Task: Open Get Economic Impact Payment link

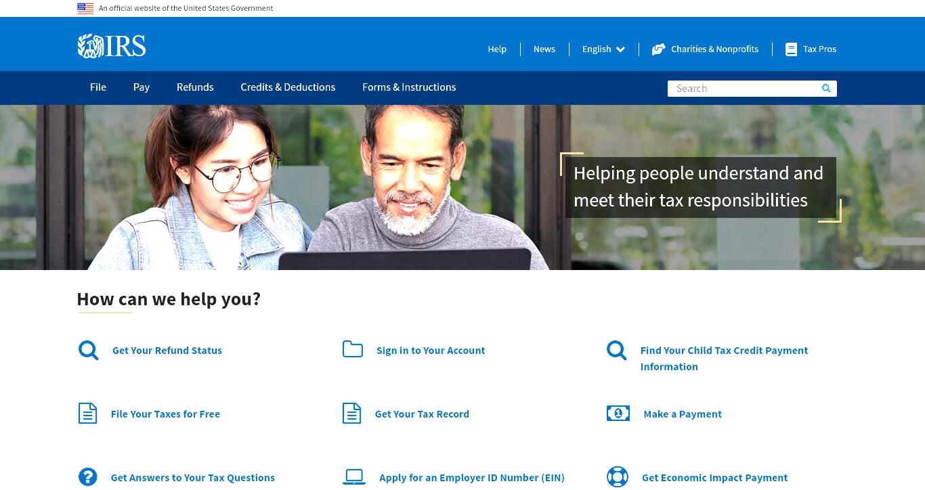Action: pyautogui.click(x=715, y=478)
